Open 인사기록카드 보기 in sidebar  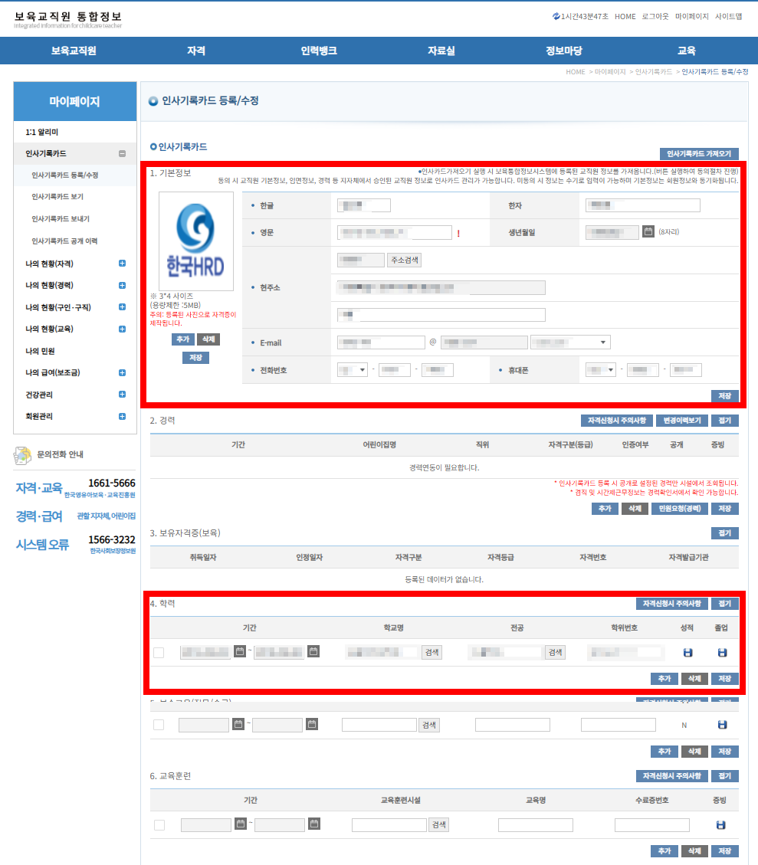click(x=57, y=197)
